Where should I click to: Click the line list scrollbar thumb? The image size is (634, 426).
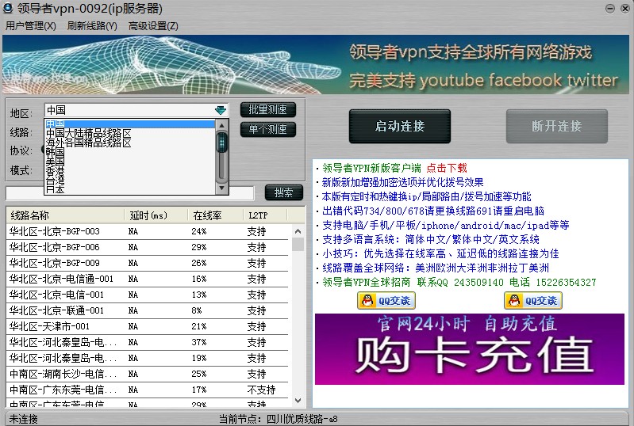click(x=298, y=245)
